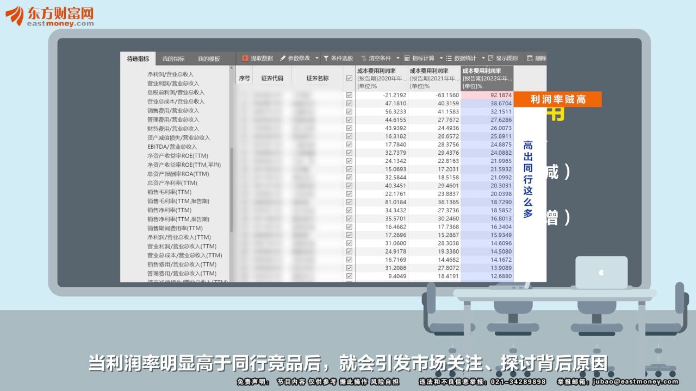Screen dimensions: 696x391
Task: Toggle checkbox for the 16.3182 row
Action: (x=349, y=137)
